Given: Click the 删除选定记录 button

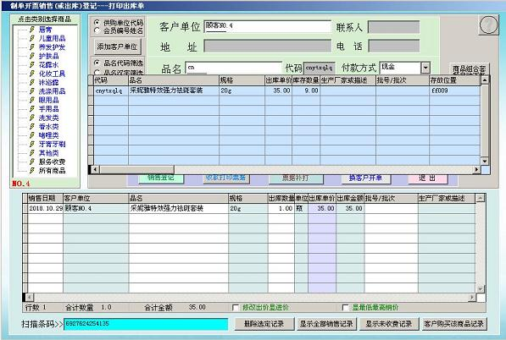Looking at the screenshot, I should (264, 324).
